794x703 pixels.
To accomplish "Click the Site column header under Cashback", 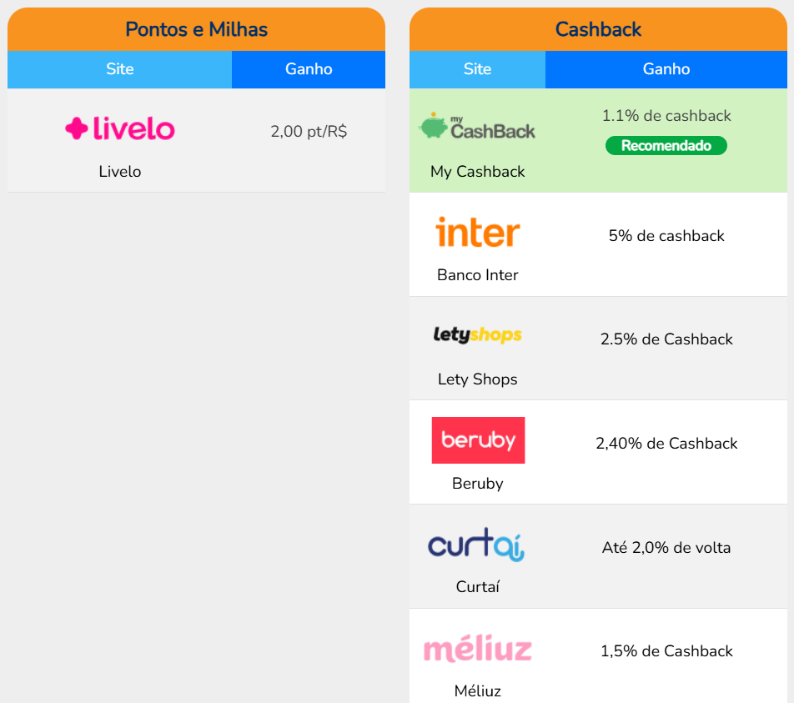I will 477,69.
